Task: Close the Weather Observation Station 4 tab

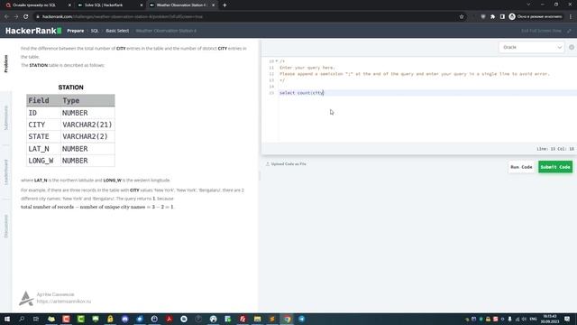Action: pos(213,5)
